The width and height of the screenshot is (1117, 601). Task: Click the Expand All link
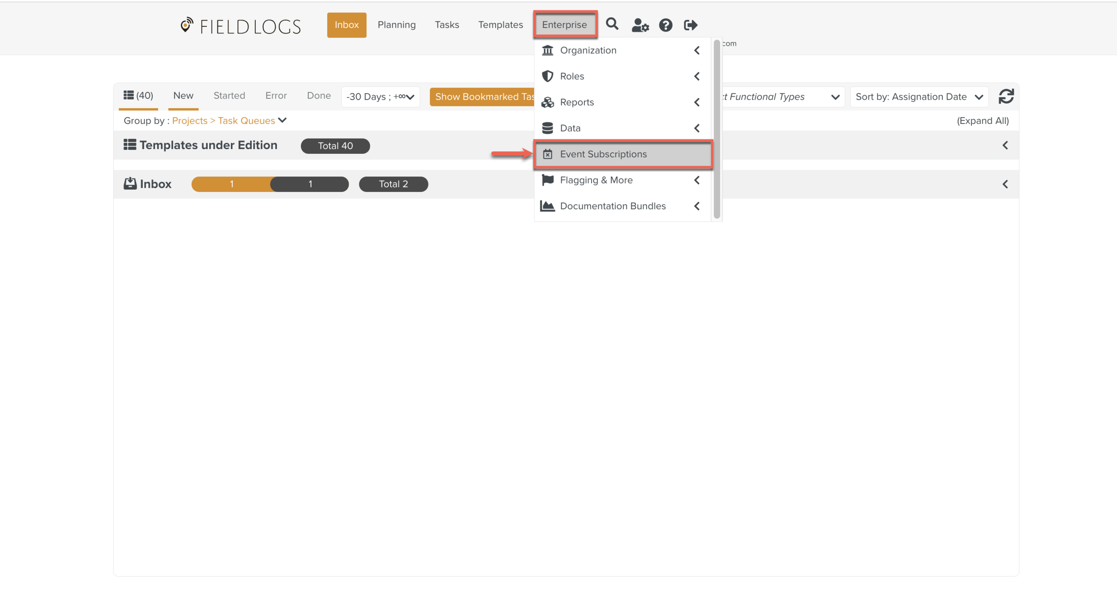(982, 121)
